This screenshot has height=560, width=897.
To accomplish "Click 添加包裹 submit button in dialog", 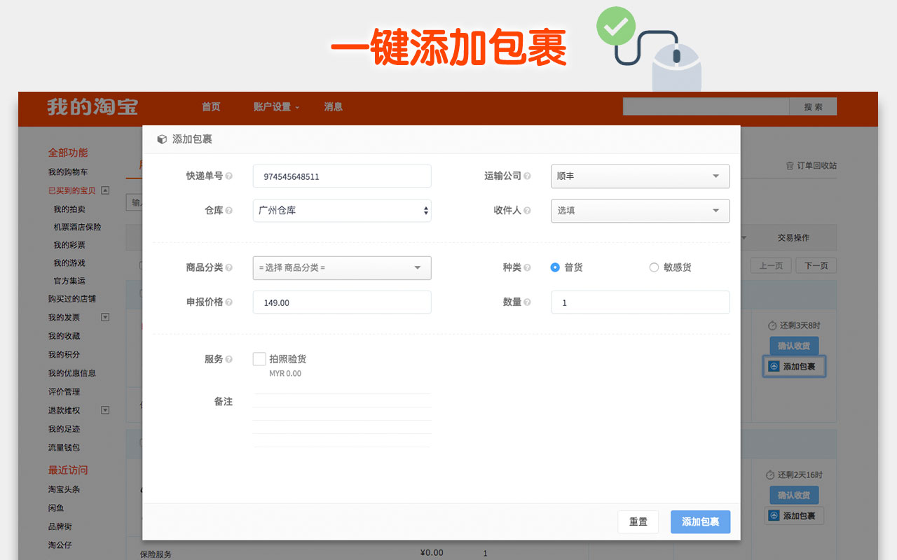I will click(700, 522).
